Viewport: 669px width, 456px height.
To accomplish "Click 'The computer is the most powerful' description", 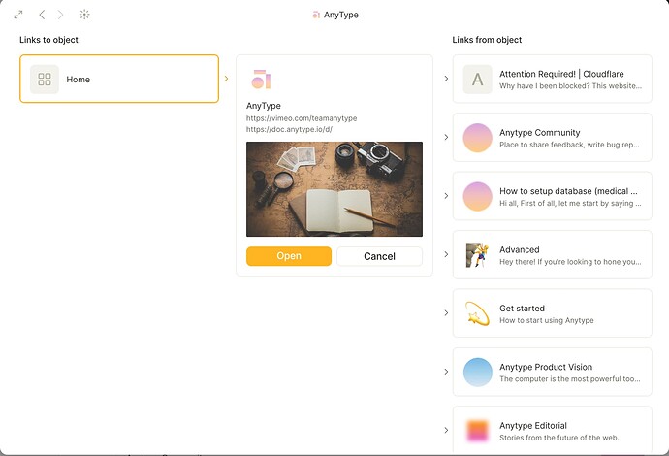I will 569,378.
